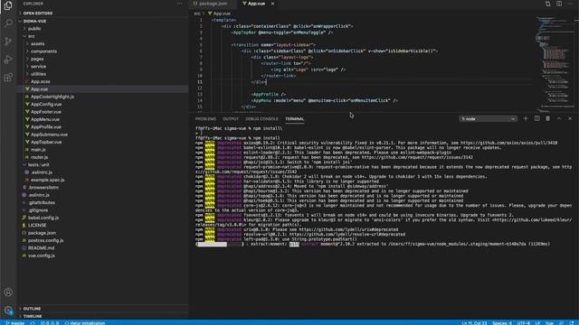Screen dimensions: 579x325
Task: Click the open changes icon in editor toolbar
Action: [547, 4]
